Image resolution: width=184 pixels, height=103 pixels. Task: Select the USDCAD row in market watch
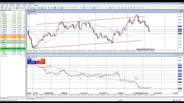[x=13, y=22]
